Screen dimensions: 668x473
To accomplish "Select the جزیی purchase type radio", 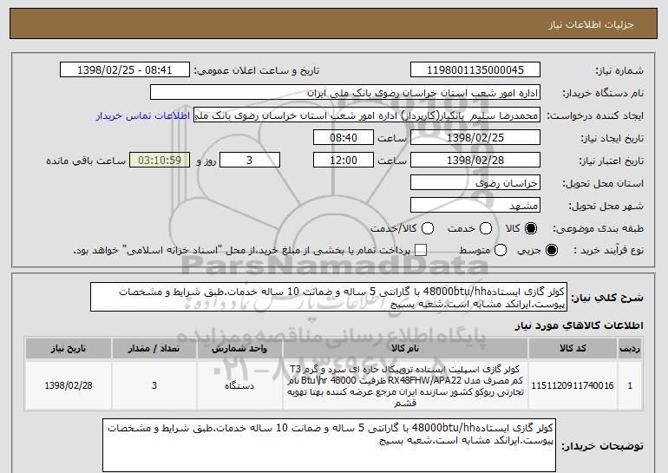I will click(x=551, y=250).
